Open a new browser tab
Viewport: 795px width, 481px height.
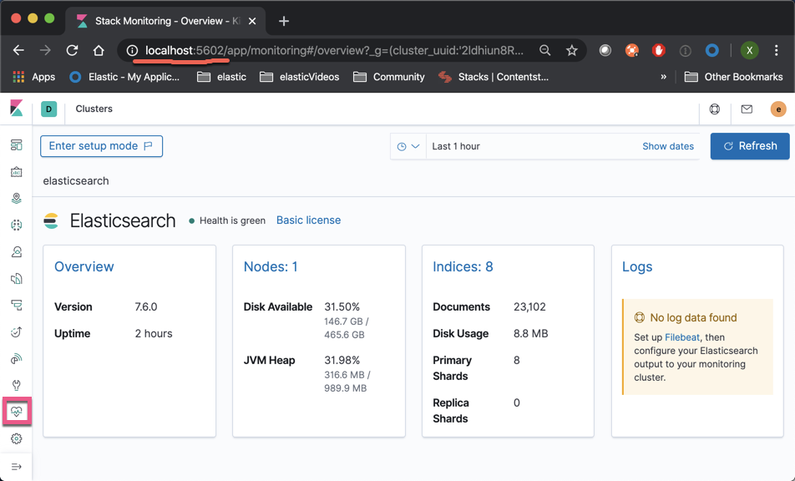pyautogui.click(x=284, y=21)
